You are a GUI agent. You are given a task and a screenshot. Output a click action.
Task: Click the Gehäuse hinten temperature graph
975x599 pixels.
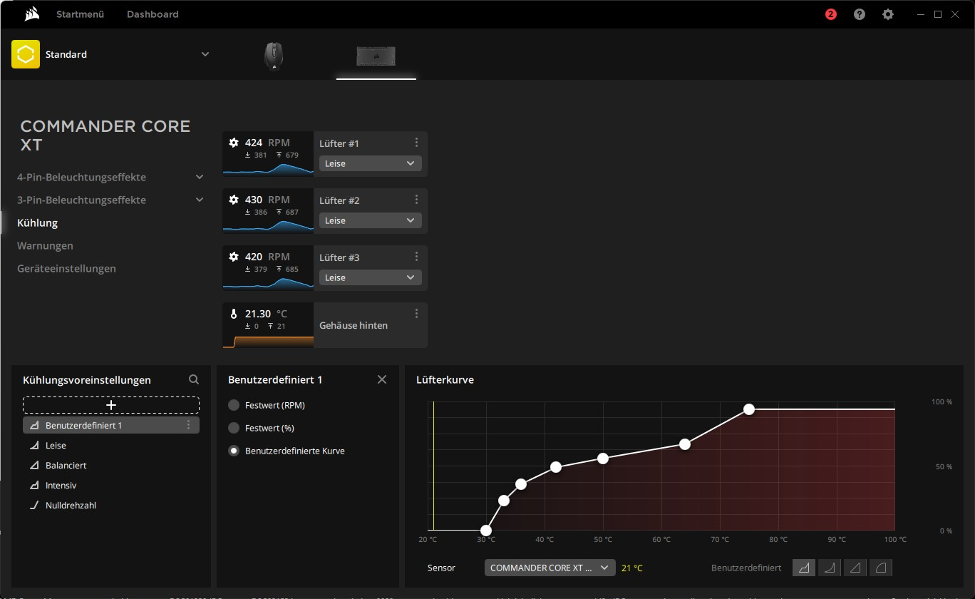[268, 341]
